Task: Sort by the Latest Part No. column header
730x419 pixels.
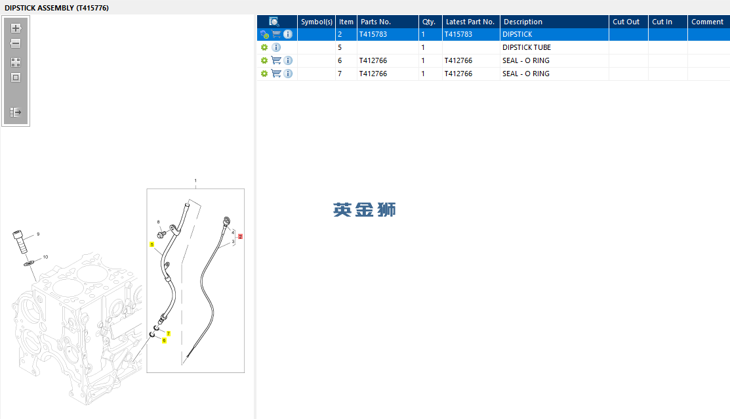Action: click(471, 22)
